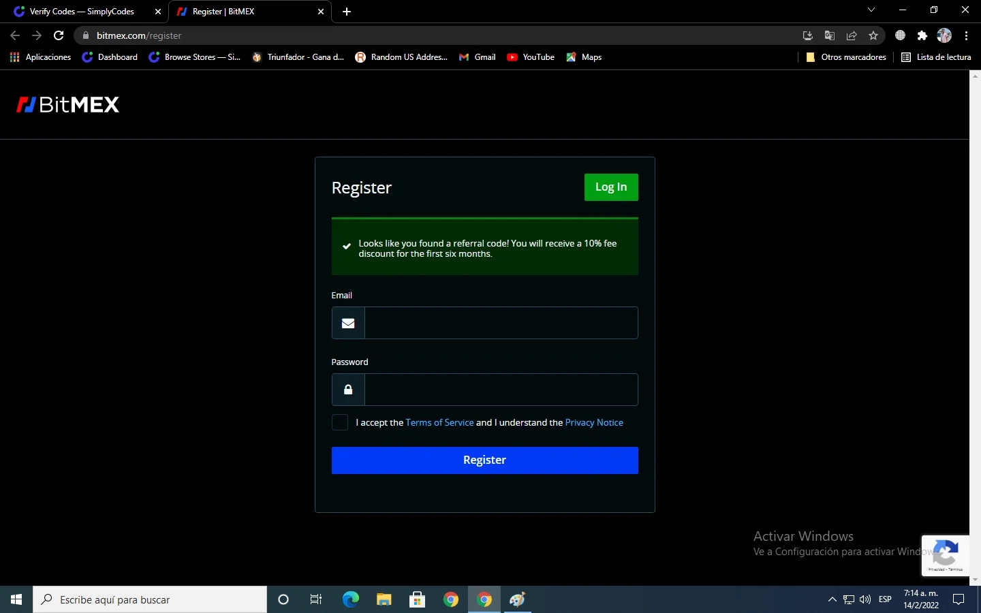Screen dimensions: 981x613
Task: Submit the blue Register button
Action: [x=485, y=460]
